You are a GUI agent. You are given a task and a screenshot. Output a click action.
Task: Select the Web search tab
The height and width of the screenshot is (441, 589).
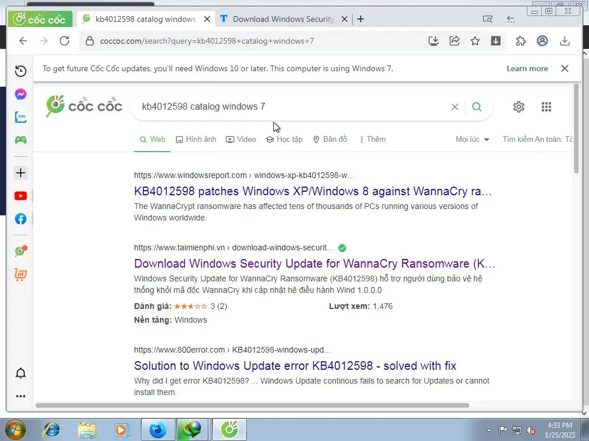[152, 140]
